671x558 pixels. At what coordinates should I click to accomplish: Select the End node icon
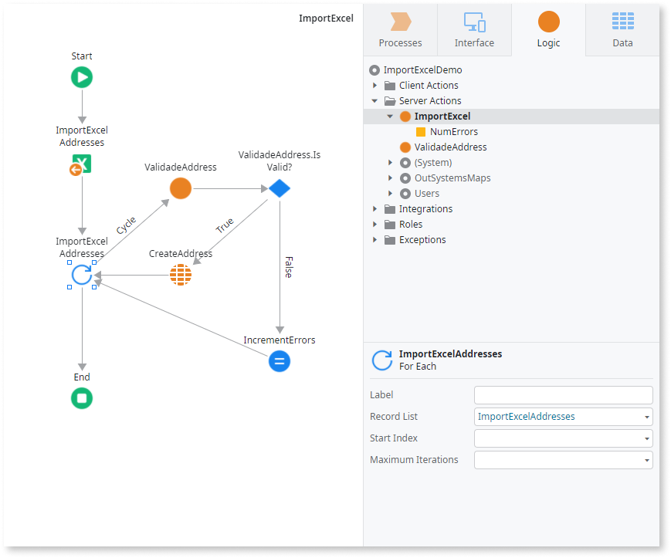point(82,398)
